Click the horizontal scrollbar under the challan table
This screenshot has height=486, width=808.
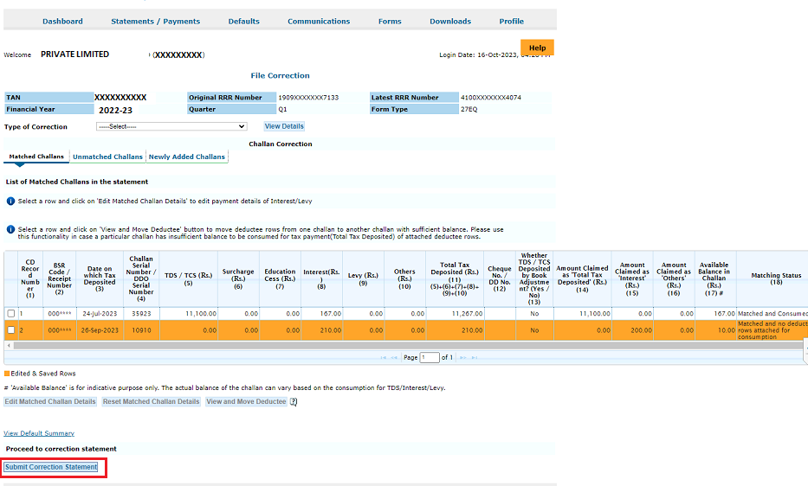tap(398, 345)
